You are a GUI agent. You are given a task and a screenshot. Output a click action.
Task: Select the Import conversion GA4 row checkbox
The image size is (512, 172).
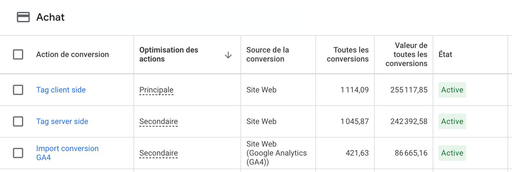(18, 153)
